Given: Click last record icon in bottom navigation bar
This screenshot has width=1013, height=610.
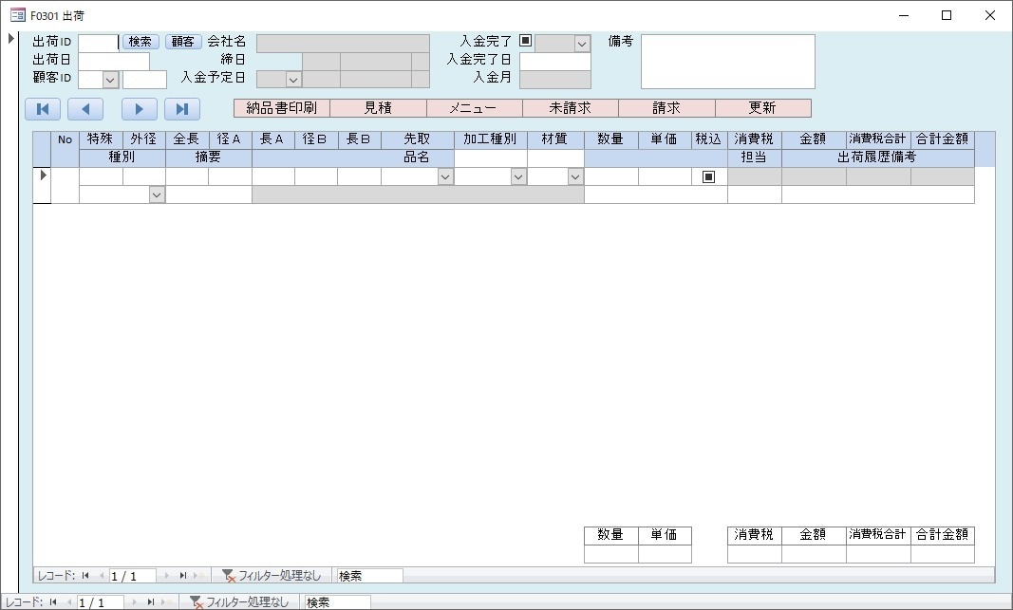Looking at the screenshot, I should click(x=151, y=602).
